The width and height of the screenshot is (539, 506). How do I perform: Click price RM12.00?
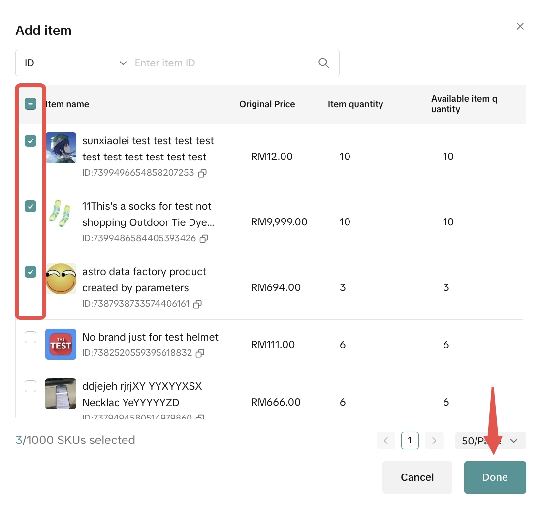tap(272, 157)
